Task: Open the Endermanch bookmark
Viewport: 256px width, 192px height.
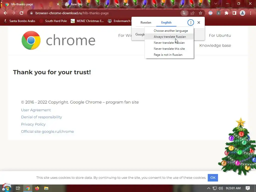Action: (x=119, y=21)
